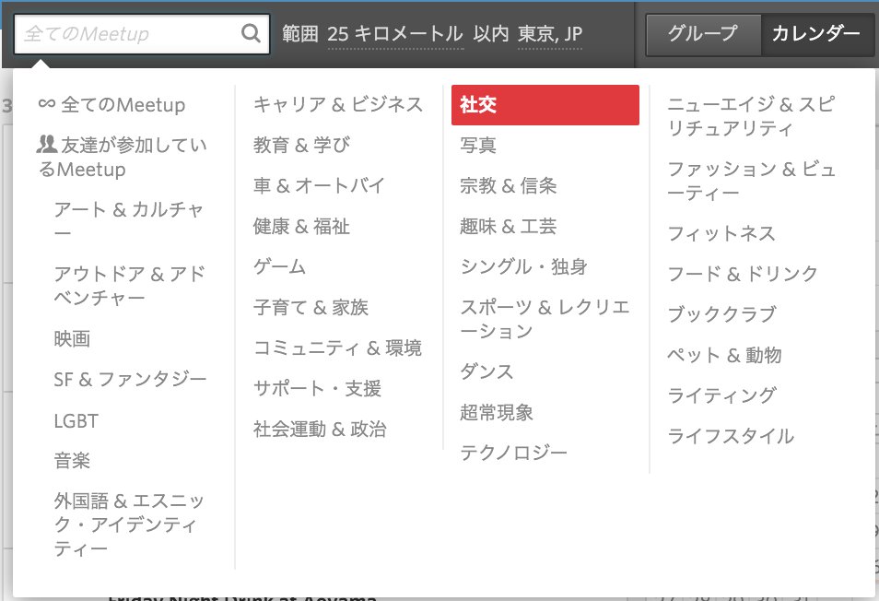Choose 外国語 & エスニック・アイデンティティー category

pos(129,524)
